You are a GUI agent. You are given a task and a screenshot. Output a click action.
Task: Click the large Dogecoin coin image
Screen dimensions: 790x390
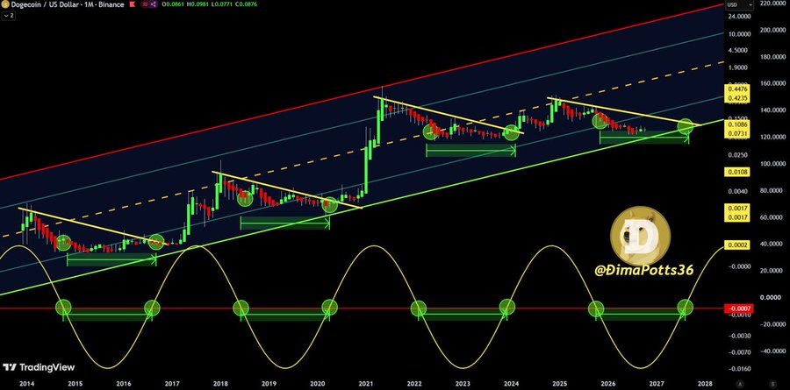(x=640, y=235)
